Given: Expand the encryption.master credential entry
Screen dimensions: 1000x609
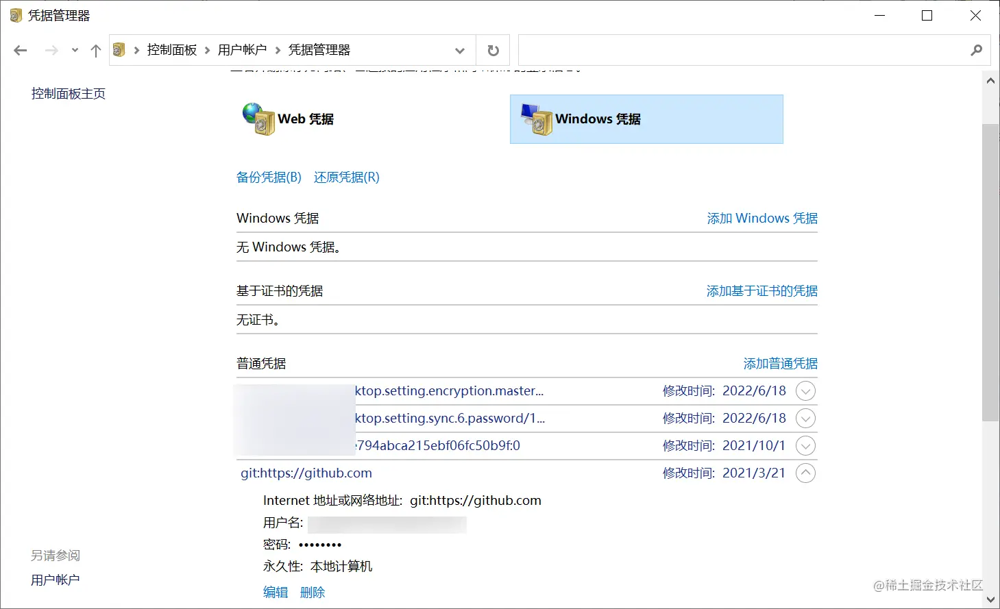Looking at the screenshot, I should [x=806, y=391].
